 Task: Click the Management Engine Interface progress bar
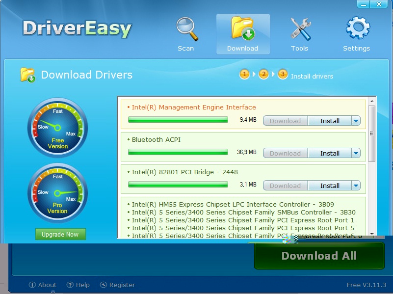(x=178, y=120)
